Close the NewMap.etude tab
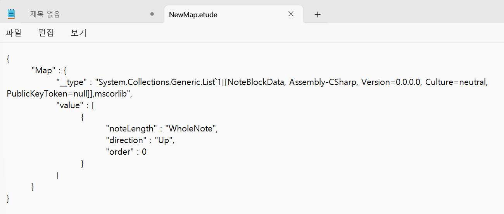 coord(291,14)
